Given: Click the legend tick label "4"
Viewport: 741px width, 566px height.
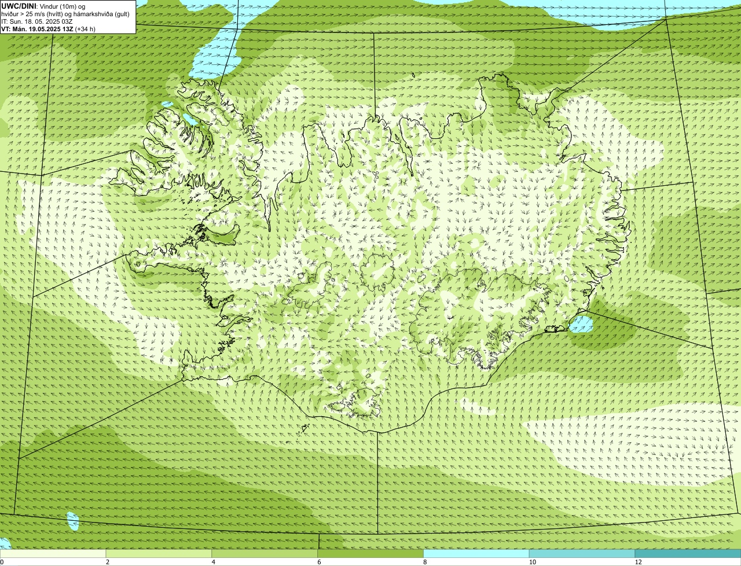Looking at the screenshot, I should [214, 562].
